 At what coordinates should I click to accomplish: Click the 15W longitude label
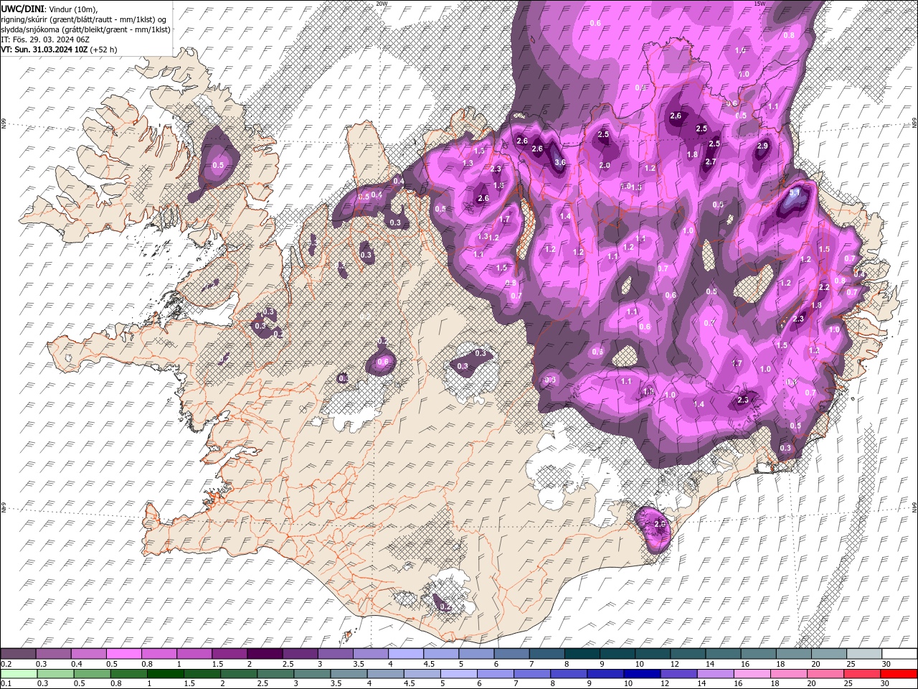pyautogui.click(x=760, y=4)
